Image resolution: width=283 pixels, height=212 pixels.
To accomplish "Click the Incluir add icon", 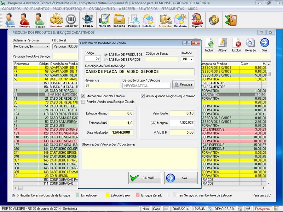I will 209,45.
